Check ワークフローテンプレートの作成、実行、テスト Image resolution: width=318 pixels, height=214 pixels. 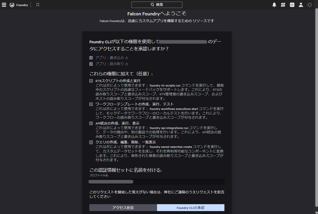coord(91,104)
